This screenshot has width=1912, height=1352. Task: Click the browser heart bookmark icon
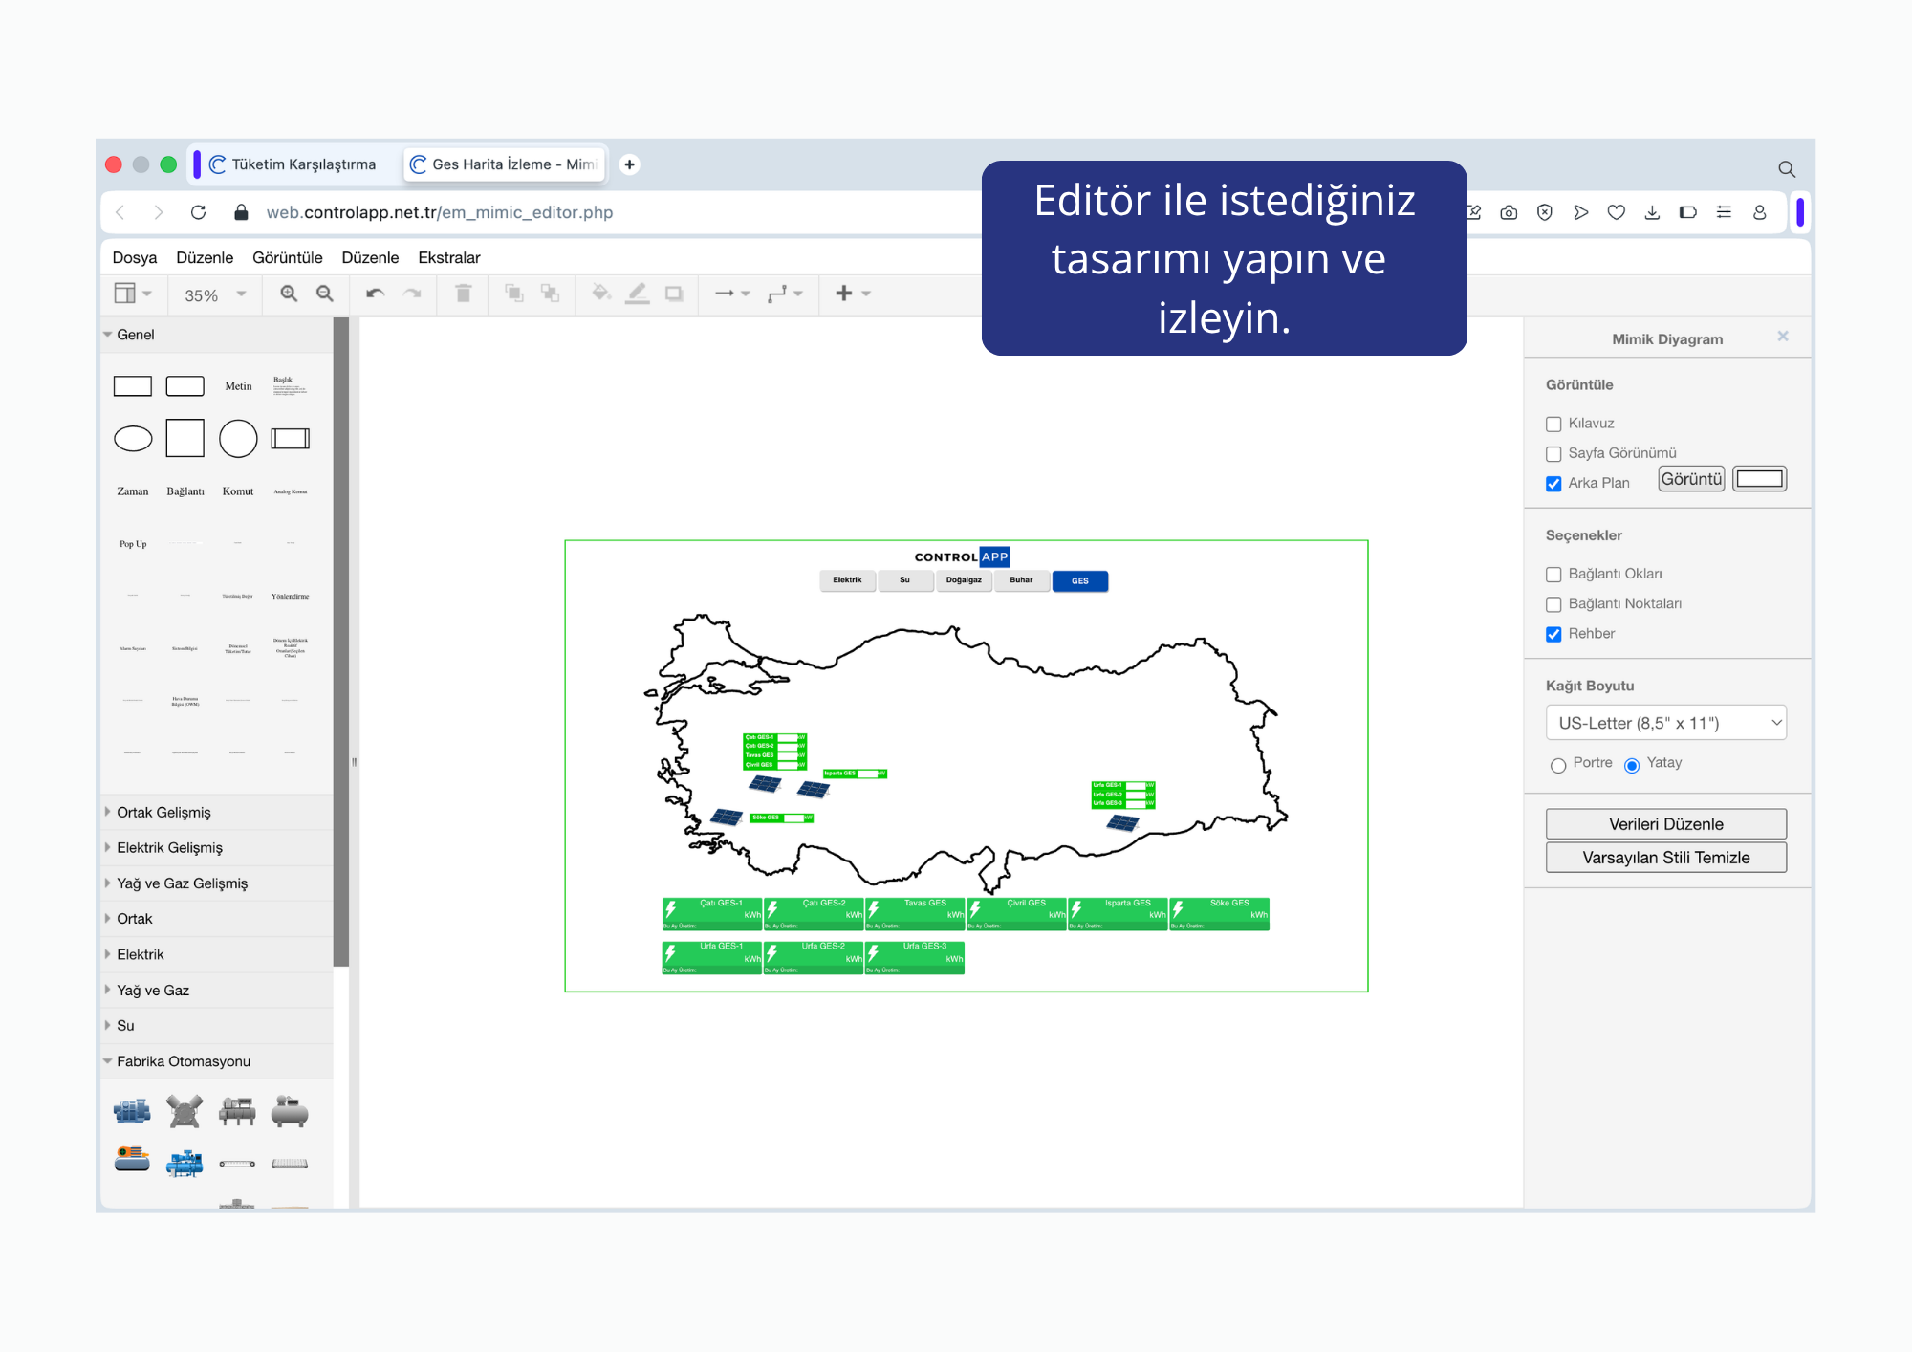(x=1617, y=212)
